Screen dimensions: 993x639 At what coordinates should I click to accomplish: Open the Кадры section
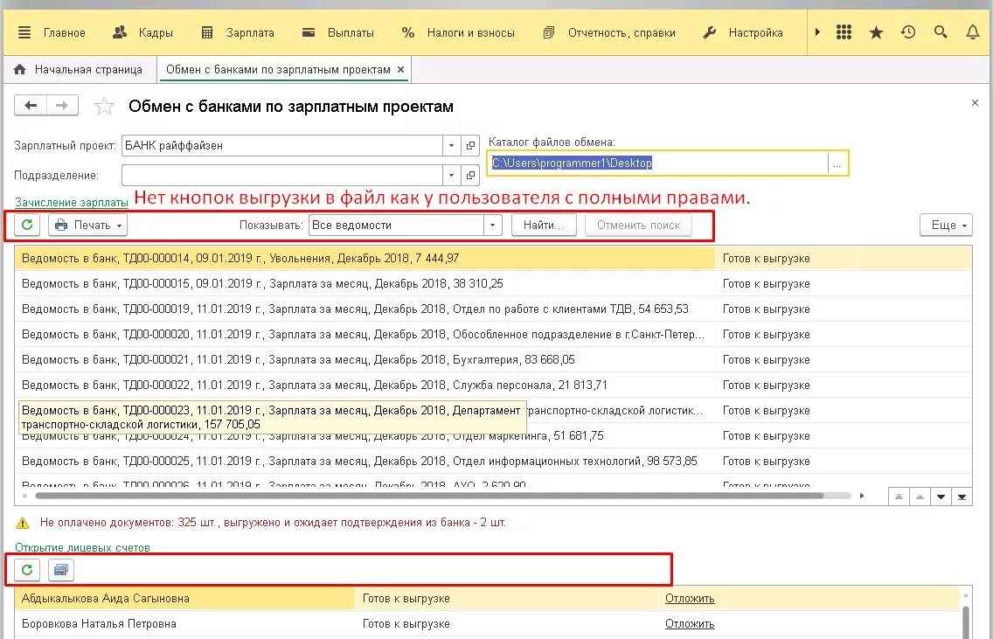point(142,32)
